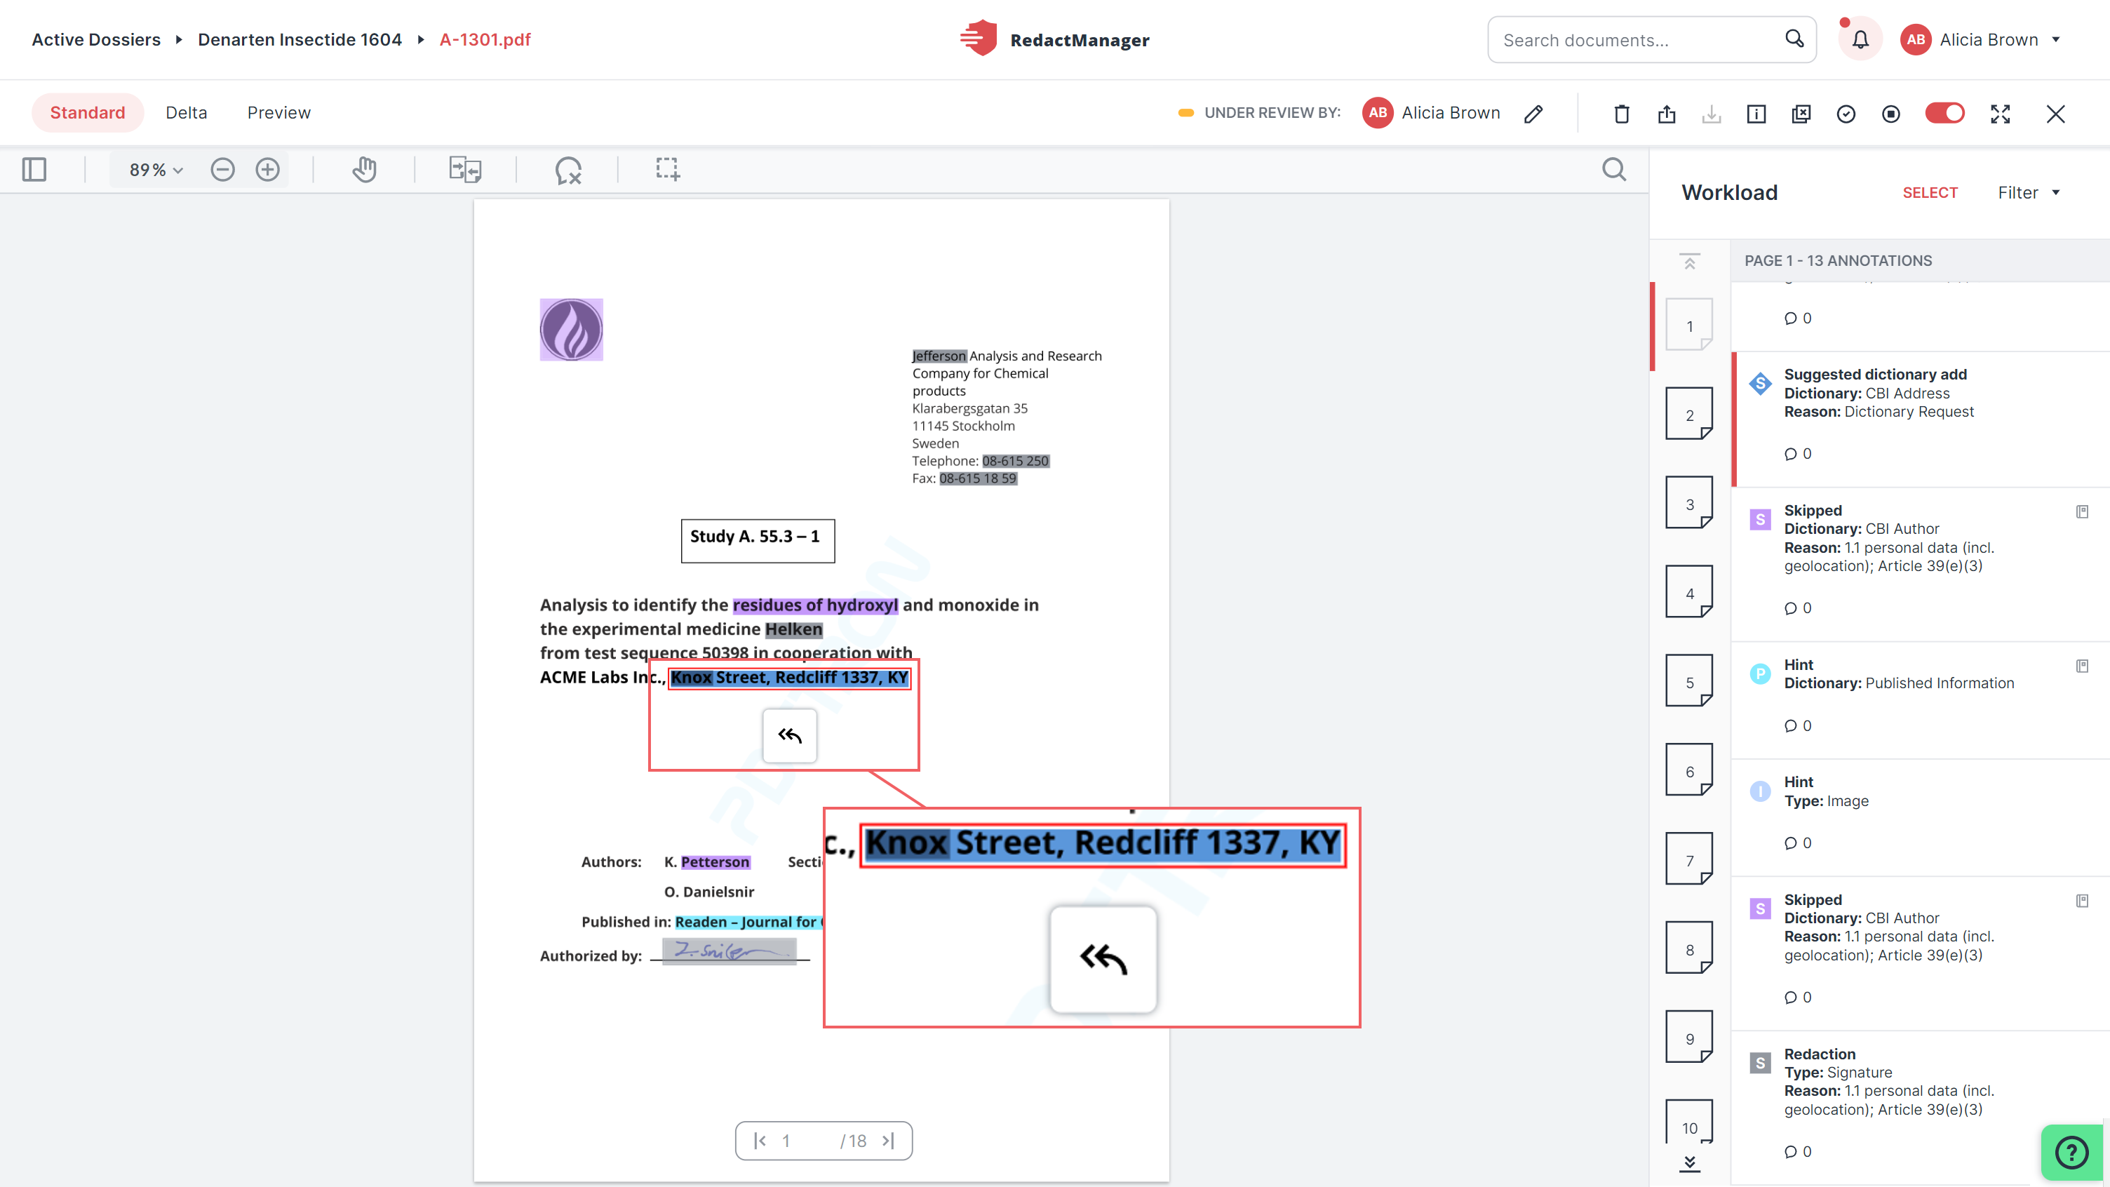The image size is (2110, 1187).
Task: Switch to the Preview tab
Action: (278, 113)
